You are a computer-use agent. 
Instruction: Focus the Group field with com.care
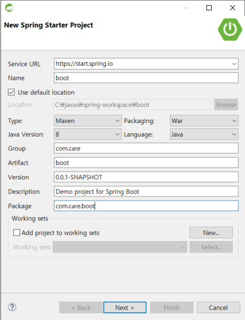point(146,148)
